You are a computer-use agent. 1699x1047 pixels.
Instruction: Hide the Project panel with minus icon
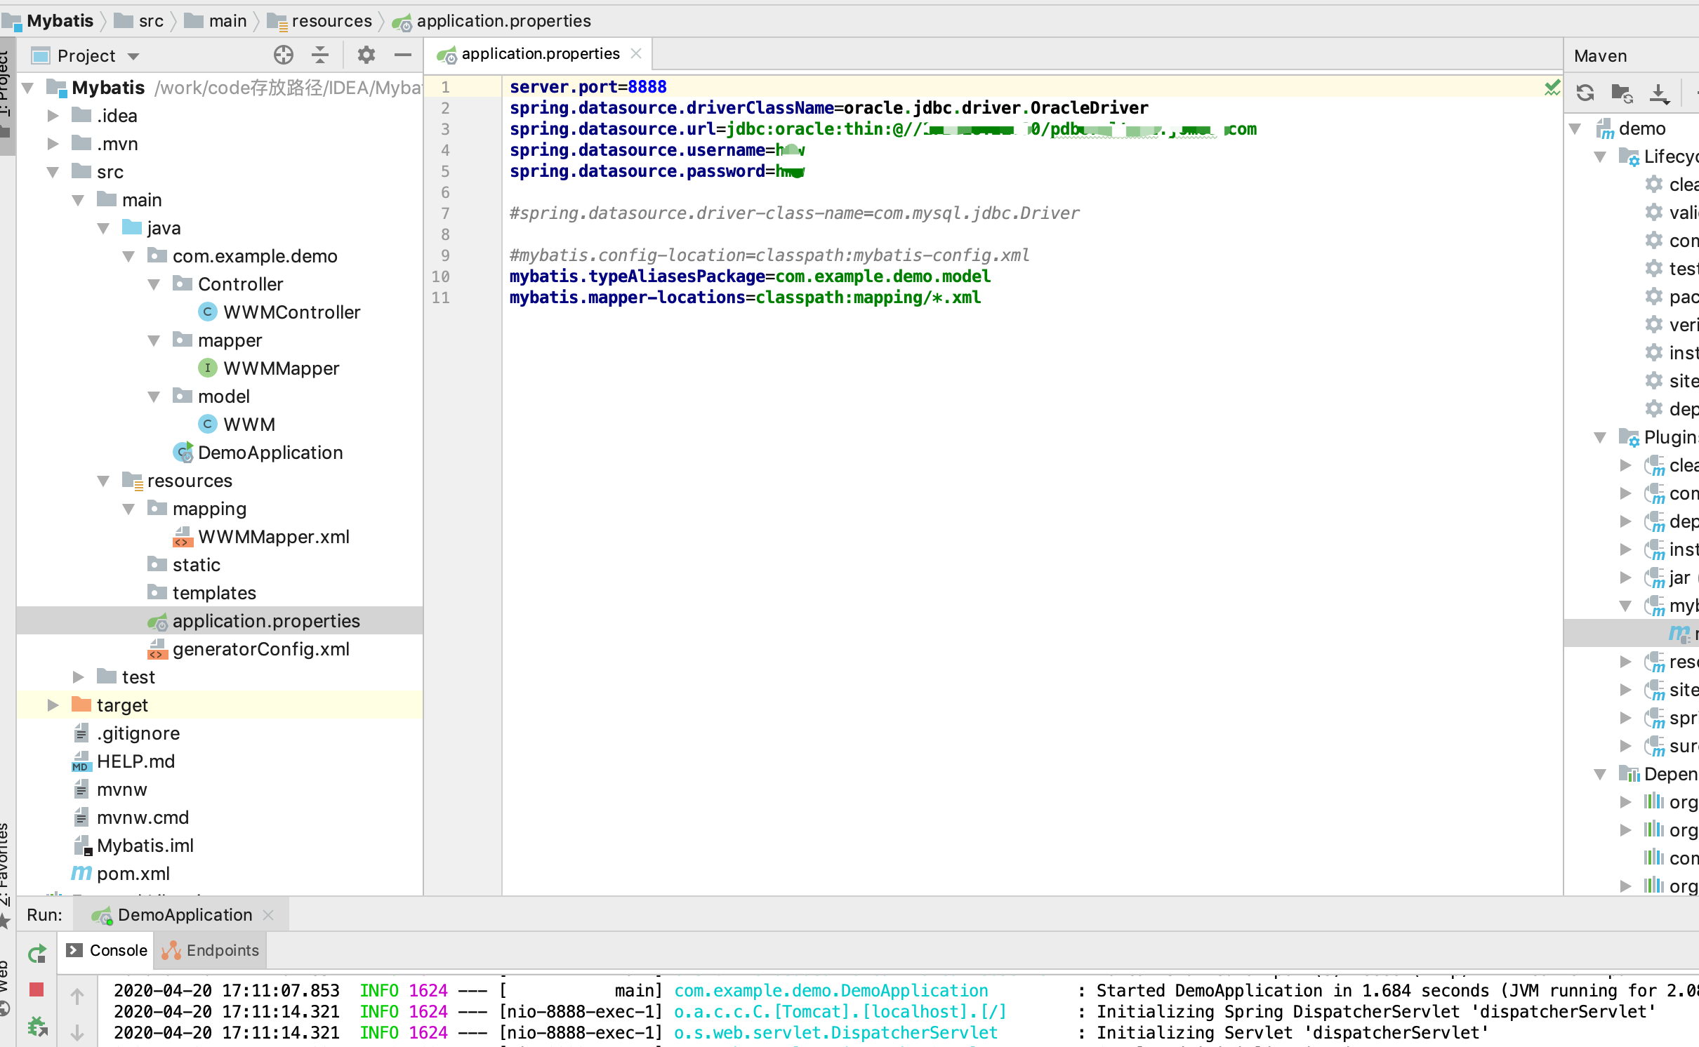click(x=403, y=55)
